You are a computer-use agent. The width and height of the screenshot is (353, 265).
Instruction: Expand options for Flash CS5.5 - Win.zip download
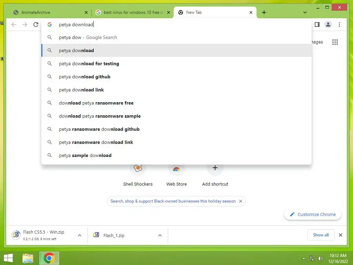[x=80, y=235]
